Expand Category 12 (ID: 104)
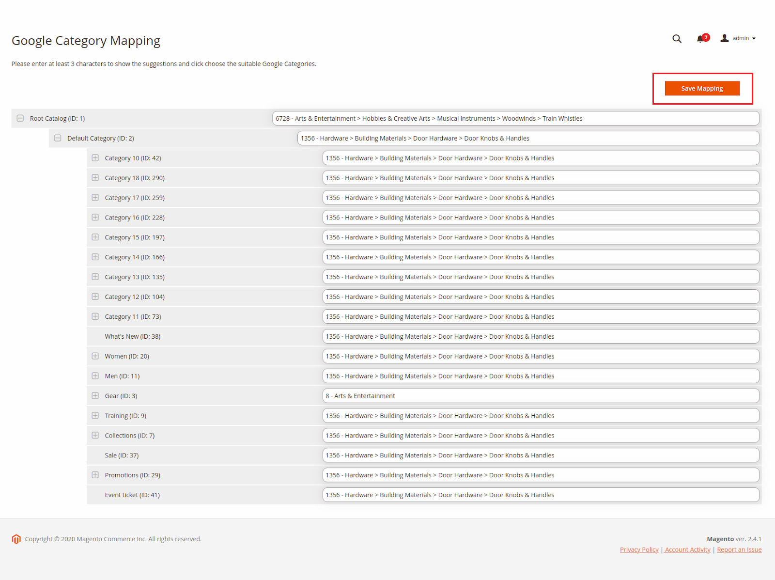 [95, 297]
